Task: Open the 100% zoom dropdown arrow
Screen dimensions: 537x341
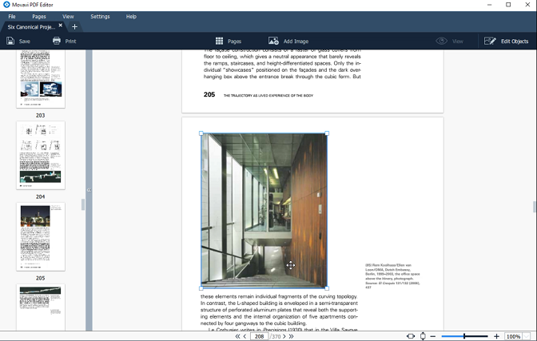Action: (527, 336)
